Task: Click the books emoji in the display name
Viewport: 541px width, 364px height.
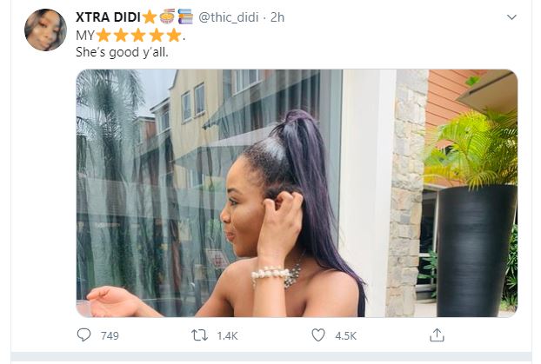Action: tap(184, 18)
